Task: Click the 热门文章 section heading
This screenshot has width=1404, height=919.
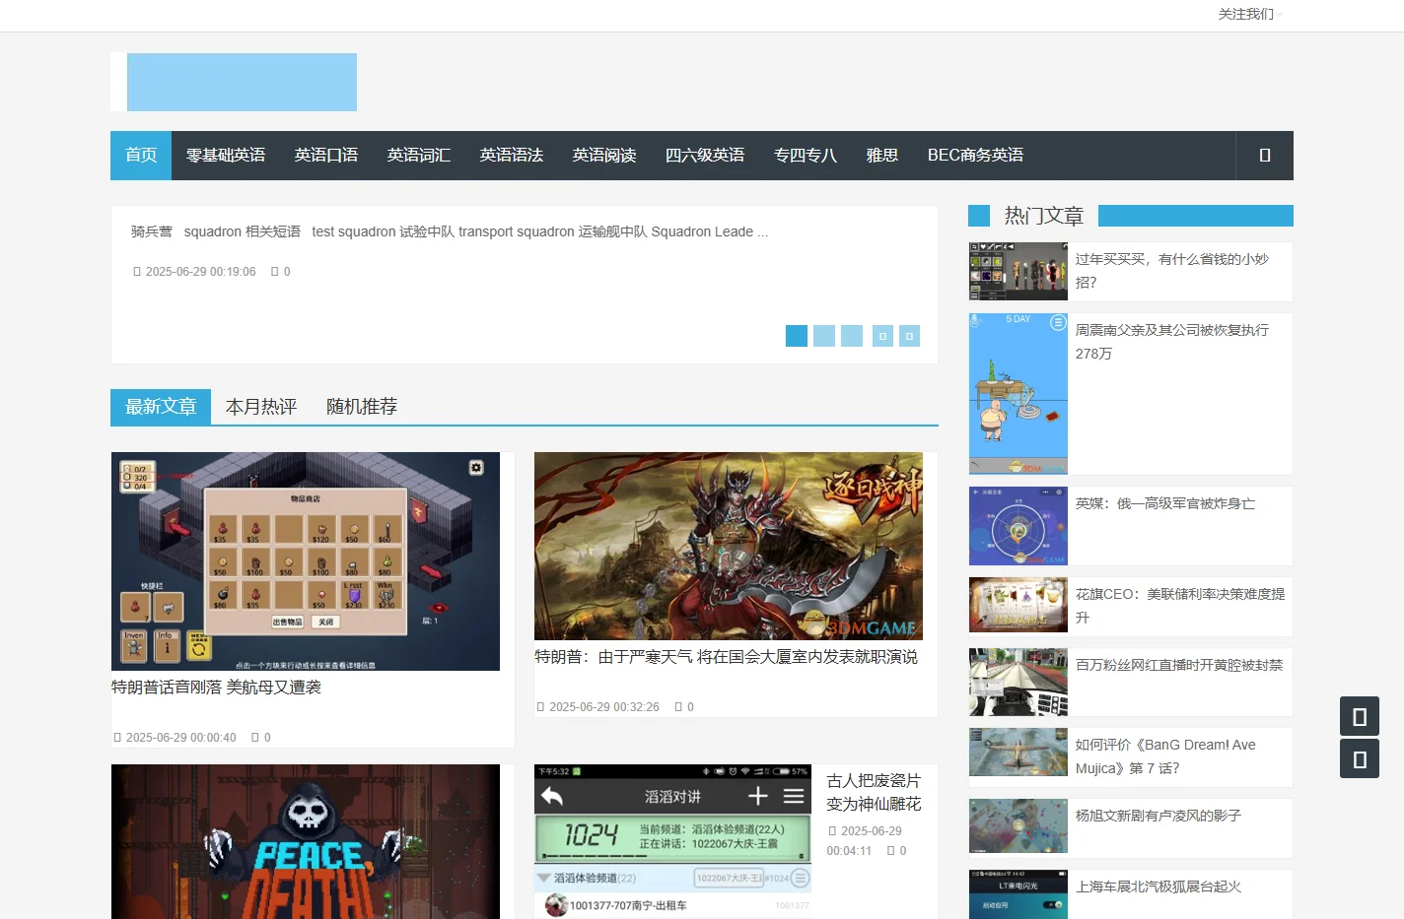Action: point(1044,216)
